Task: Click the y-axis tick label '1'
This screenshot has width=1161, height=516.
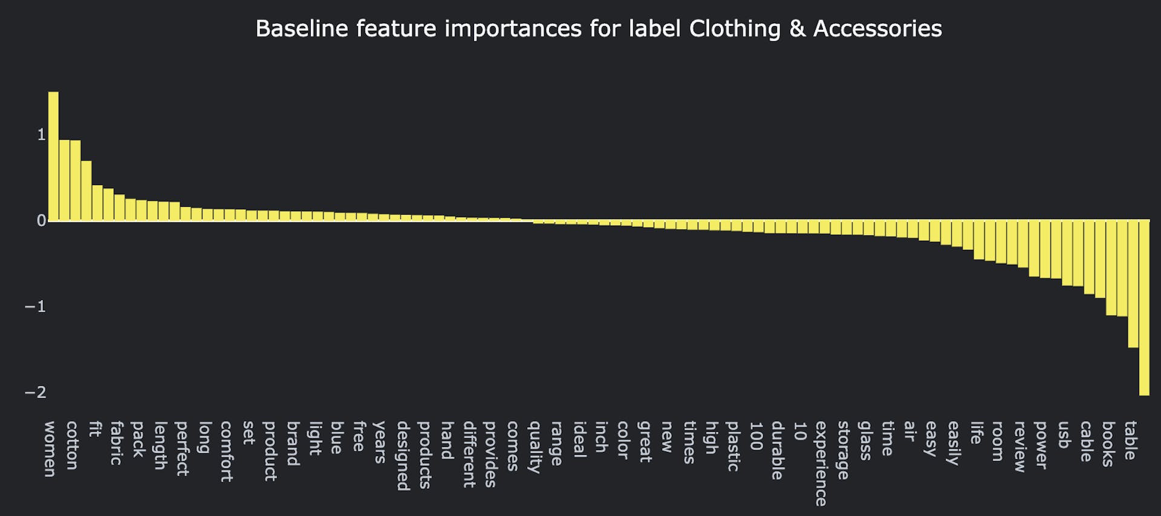Action: (x=41, y=134)
